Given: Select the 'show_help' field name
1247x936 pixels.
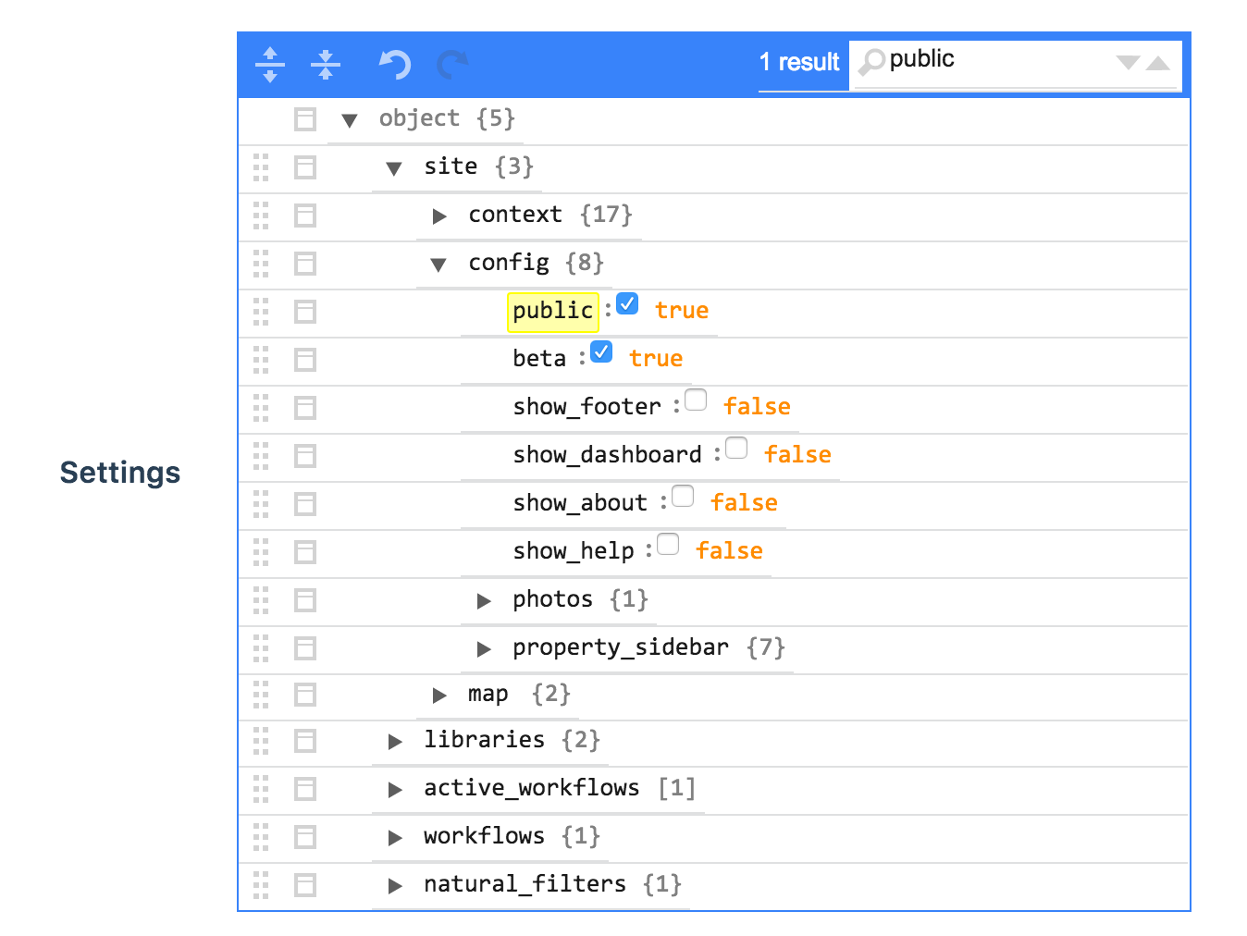Looking at the screenshot, I should tap(574, 551).
